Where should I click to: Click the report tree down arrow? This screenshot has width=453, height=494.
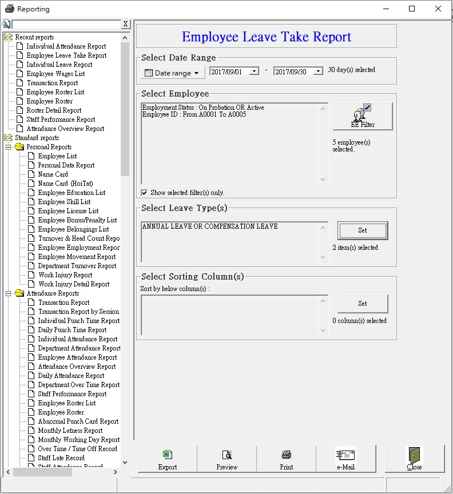(125, 463)
